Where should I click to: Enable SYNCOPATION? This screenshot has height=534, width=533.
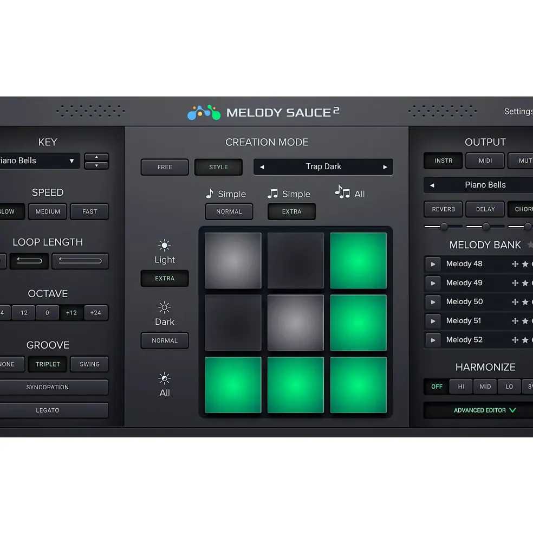point(54,388)
